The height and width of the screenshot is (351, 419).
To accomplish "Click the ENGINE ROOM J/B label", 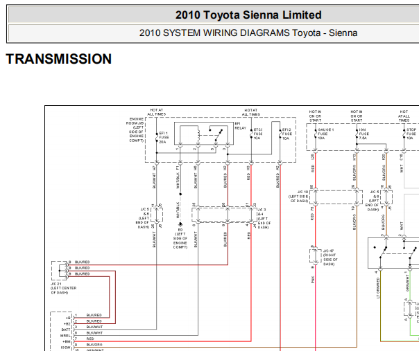I will pyautogui.click(x=135, y=129).
